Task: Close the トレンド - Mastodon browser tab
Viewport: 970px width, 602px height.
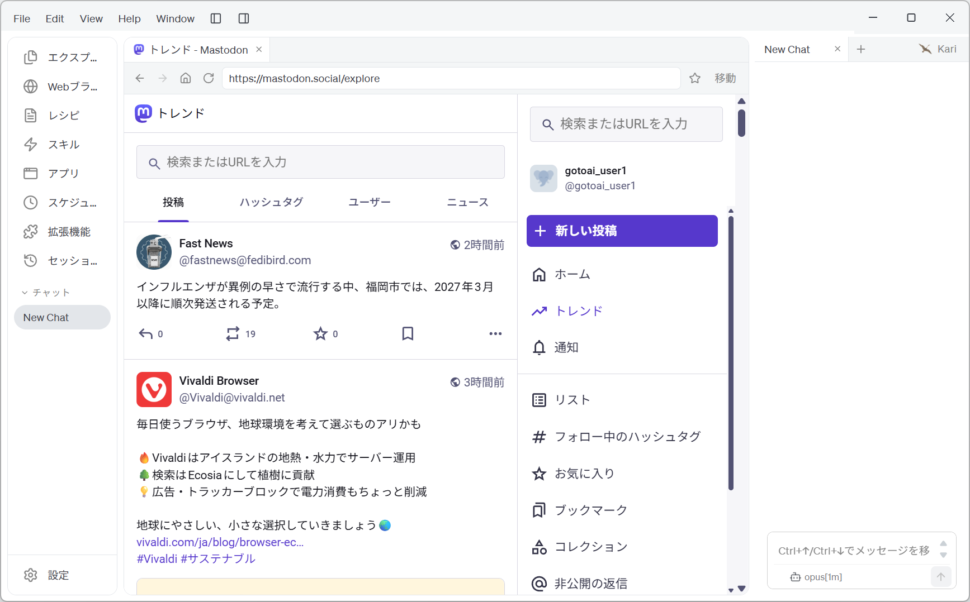Action: coord(259,49)
